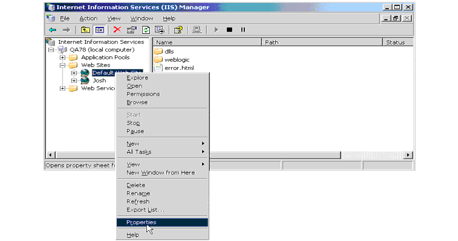Click the Help question mark toolbar icon
Screen dimensions: 458x241
point(178,30)
